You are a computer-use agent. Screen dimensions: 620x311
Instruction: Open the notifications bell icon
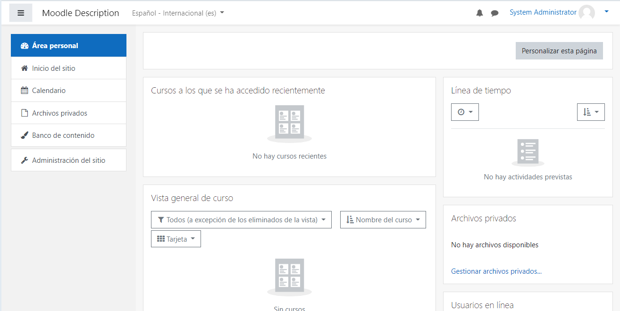[479, 13]
